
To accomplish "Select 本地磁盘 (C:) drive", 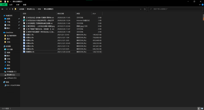I will point(11,72).
